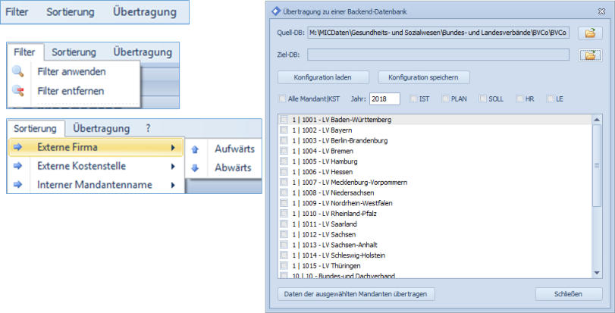Click the magnifier icon for Filter anwenden
The width and height of the screenshot is (615, 313).
tap(17, 72)
